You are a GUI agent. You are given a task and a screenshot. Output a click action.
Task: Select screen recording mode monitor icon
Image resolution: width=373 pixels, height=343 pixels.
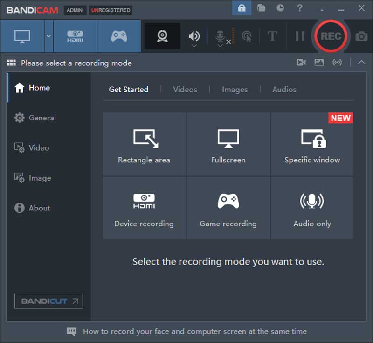(22, 36)
